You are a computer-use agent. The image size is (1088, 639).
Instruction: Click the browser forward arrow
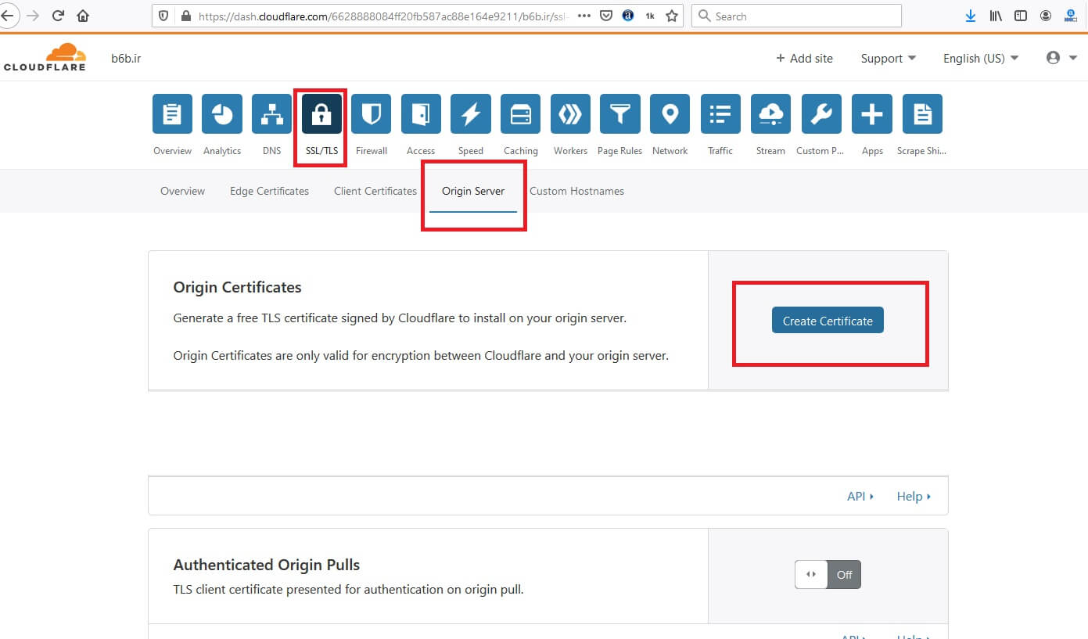(33, 16)
